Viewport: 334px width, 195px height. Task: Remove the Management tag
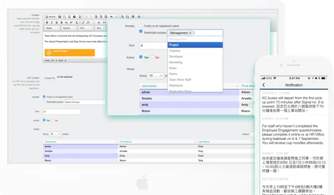pyautogui.click(x=190, y=33)
